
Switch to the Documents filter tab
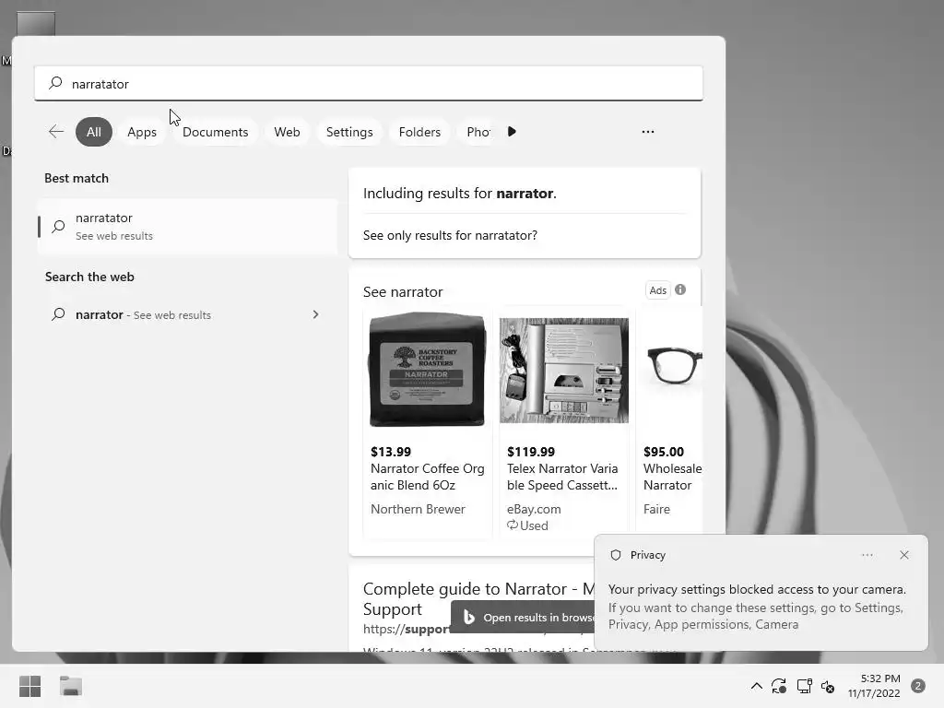[x=216, y=132]
